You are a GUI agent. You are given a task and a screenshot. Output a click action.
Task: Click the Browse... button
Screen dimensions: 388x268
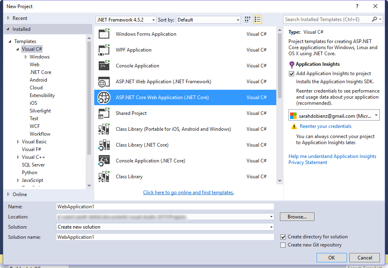[297, 217]
